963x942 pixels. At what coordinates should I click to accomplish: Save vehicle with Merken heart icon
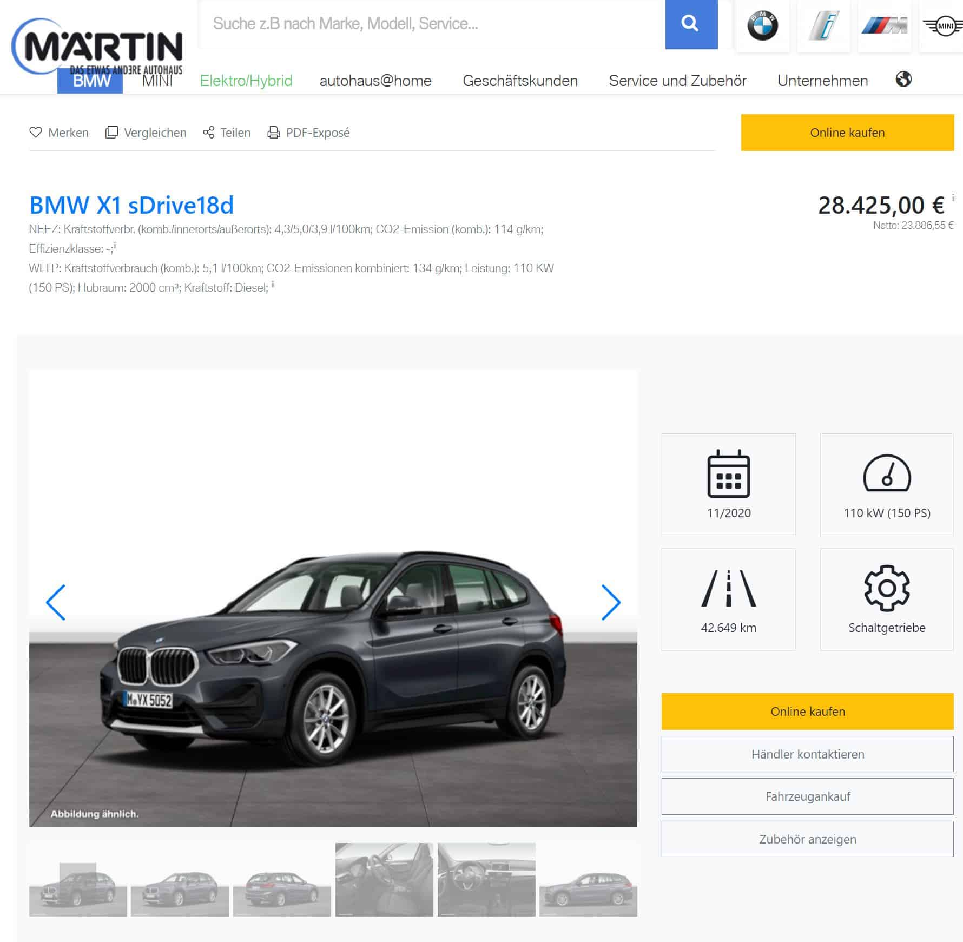tap(36, 133)
